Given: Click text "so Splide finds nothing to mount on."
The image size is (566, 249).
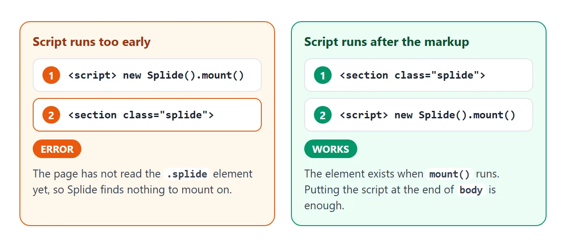Looking at the screenshot, I should tap(141, 190).
